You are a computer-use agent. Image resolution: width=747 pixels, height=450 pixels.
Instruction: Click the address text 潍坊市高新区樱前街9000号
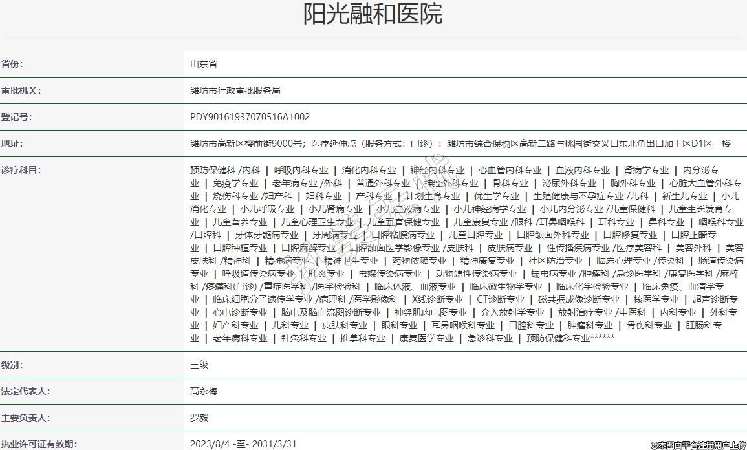[246, 144]
